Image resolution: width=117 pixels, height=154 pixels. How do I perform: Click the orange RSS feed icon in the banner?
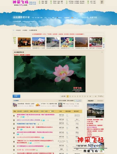(x=72, y=18)
